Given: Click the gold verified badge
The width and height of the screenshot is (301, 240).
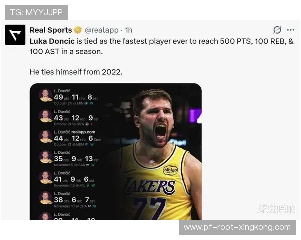Looking at the screenshot, I should click(78, 30).
